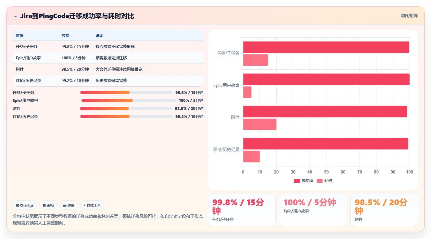431x239 pixels.
Task: Click the note 核心数据迁移完整度高
Action: pyautogui.click(x=115, y=47)
